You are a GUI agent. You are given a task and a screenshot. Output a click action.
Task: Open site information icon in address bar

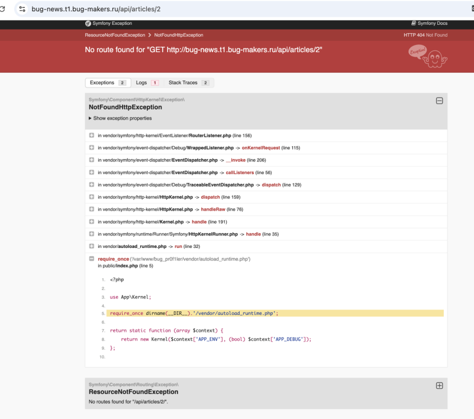point(22,9)
